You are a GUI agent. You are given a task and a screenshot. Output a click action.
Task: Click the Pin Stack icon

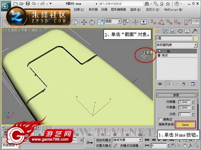click(x=160, y=84)
